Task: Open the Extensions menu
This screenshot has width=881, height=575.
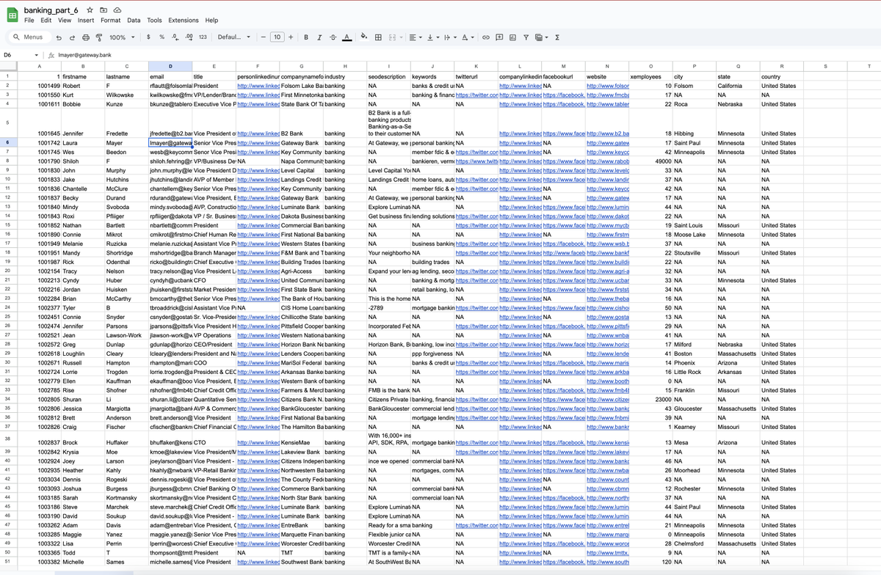Action: click(184, 21)
